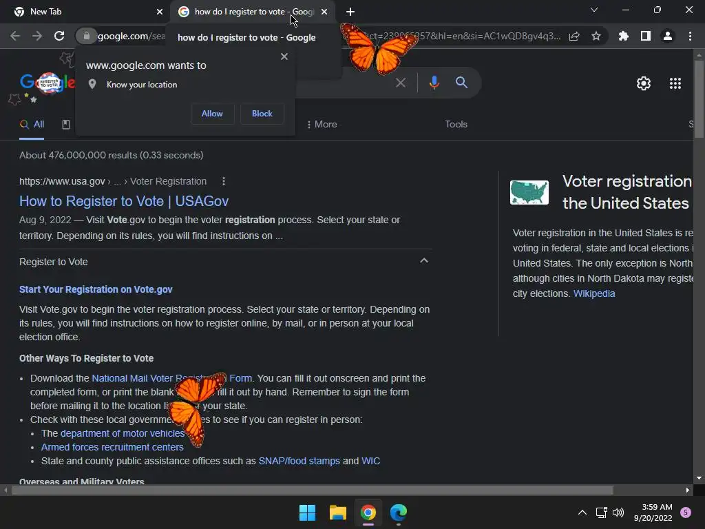
Task: Toggle Chrome side panel icon
Action: pos(646,36)
